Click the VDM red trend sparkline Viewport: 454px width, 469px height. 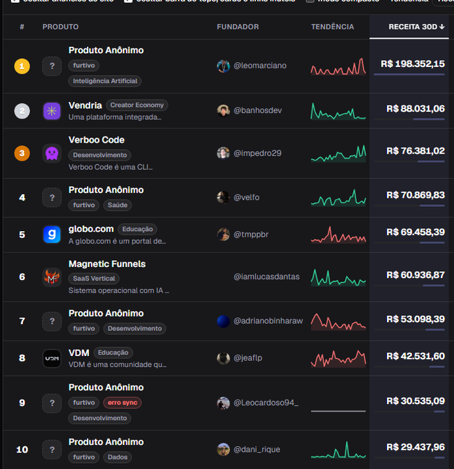pyautogui.click(x=338, y=359)
